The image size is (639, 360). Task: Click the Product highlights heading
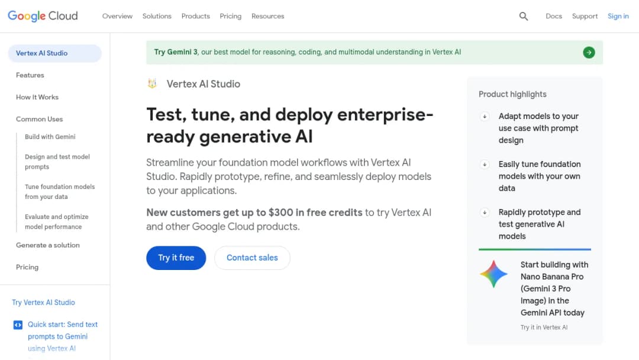point(512,94)
